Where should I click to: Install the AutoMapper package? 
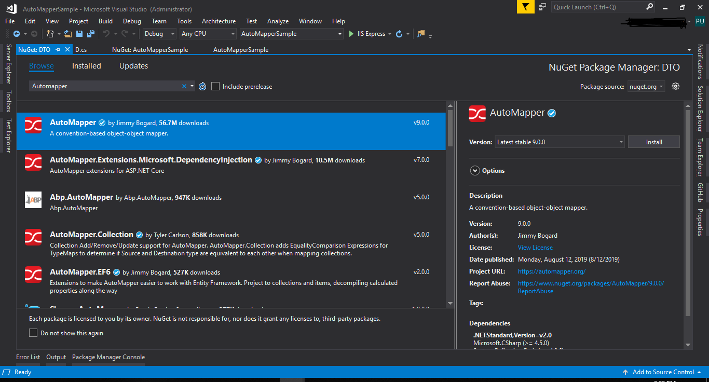[653, 142]
